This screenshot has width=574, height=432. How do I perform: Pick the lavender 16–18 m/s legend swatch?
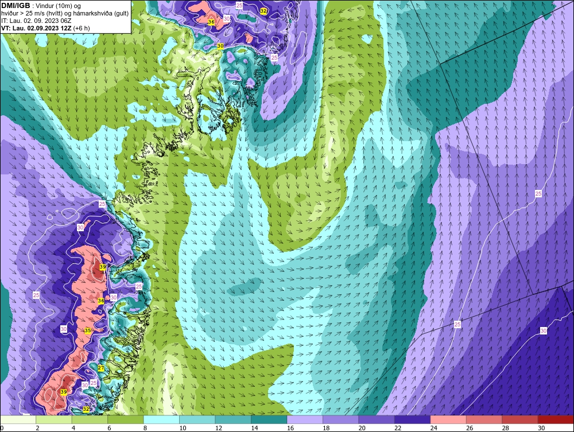[x=305, y=419]
